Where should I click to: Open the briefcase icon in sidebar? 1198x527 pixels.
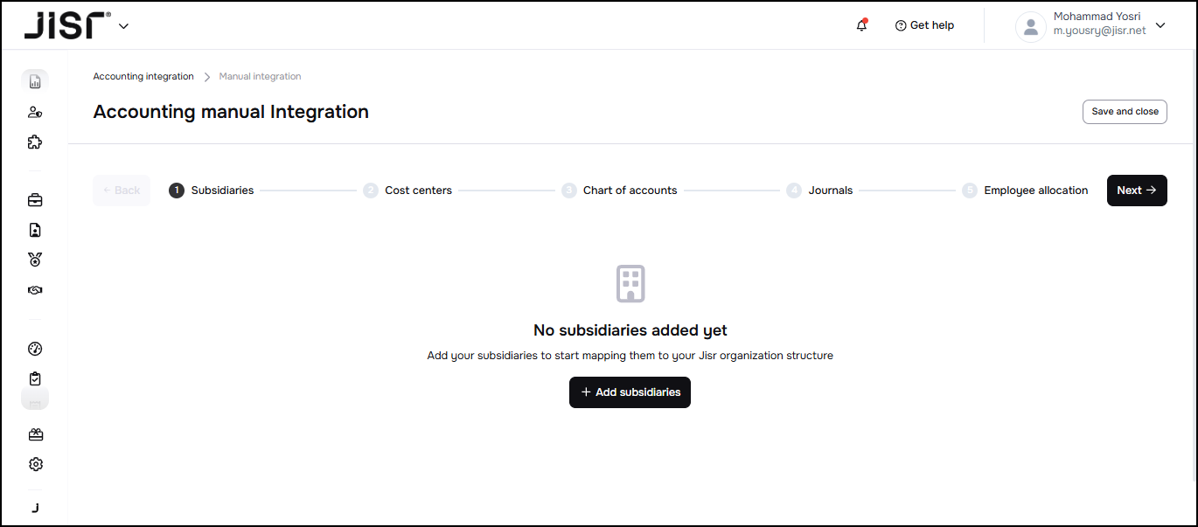35,200
